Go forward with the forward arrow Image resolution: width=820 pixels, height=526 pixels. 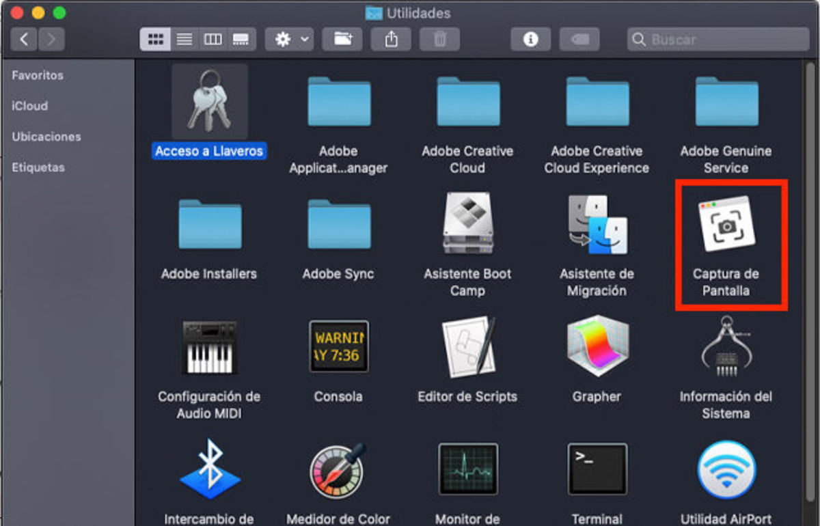(51, 39)
